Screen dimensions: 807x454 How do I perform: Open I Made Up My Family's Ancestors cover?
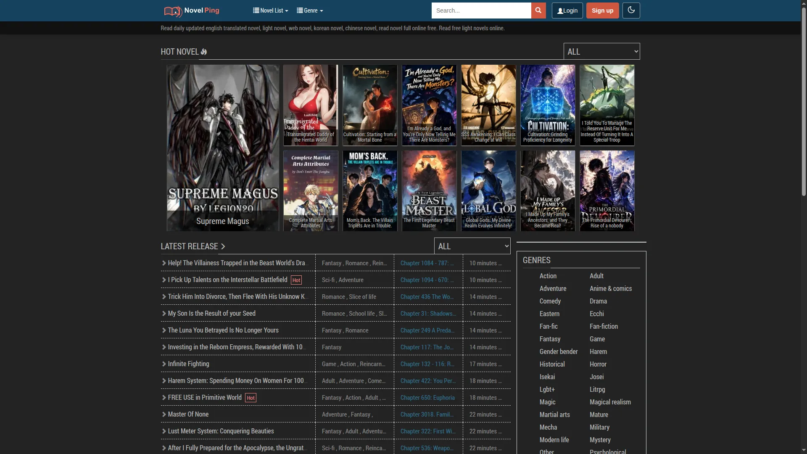coord(548,191)
